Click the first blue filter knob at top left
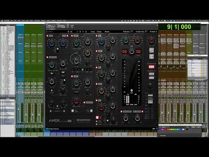This screenshot has height=157, width=209. pos(51,43)
